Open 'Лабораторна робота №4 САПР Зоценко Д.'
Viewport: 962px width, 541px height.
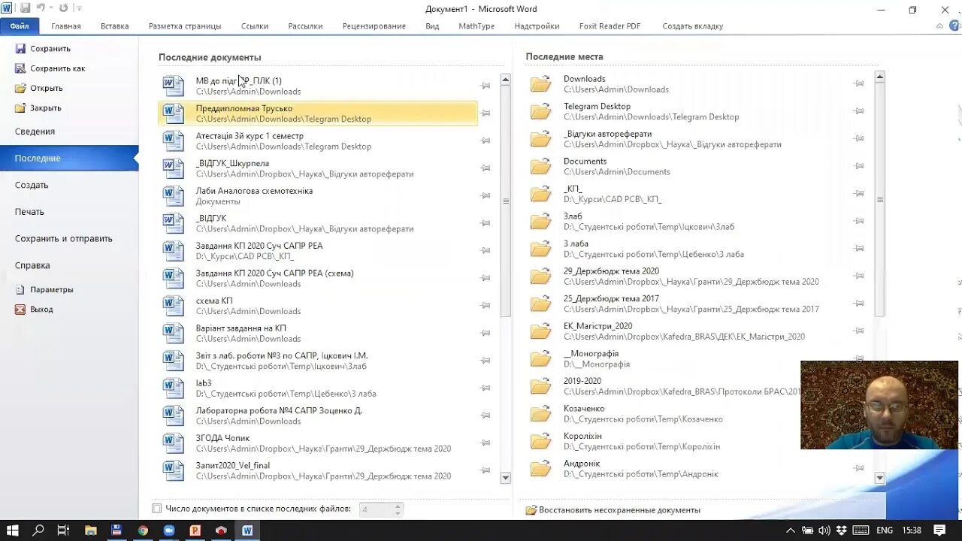click(x=318, y=416)
